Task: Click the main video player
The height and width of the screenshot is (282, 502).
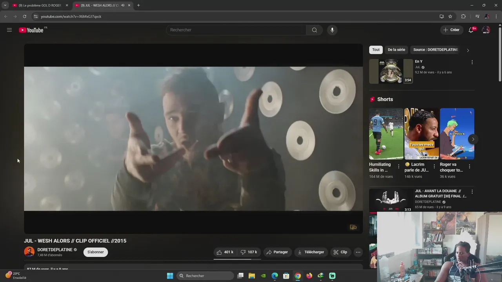Action: pyautogui.click(x=193, y=139)
